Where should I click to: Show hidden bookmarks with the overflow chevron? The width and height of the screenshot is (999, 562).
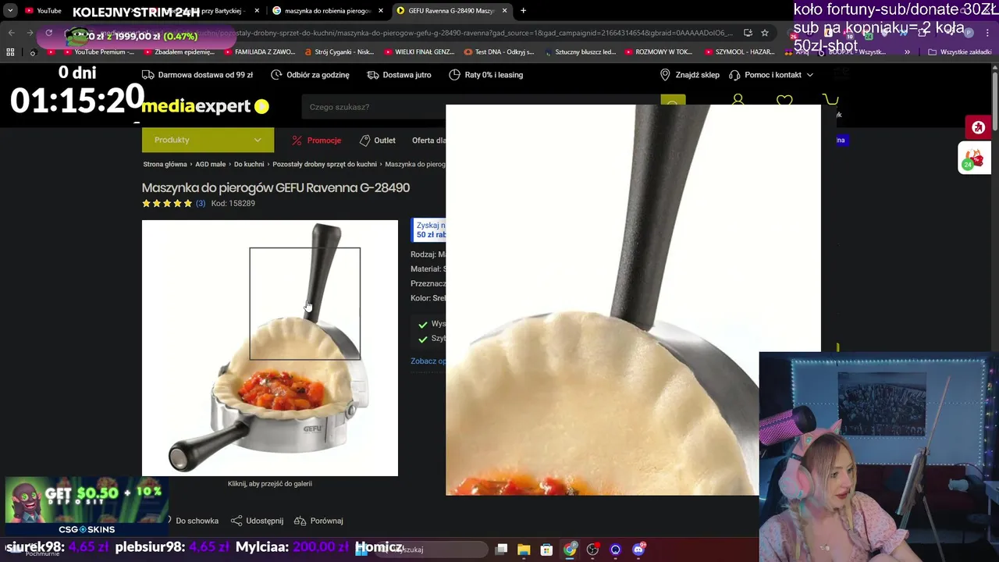tap(907, 52)
